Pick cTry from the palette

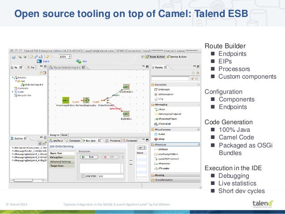pos(159,99)
